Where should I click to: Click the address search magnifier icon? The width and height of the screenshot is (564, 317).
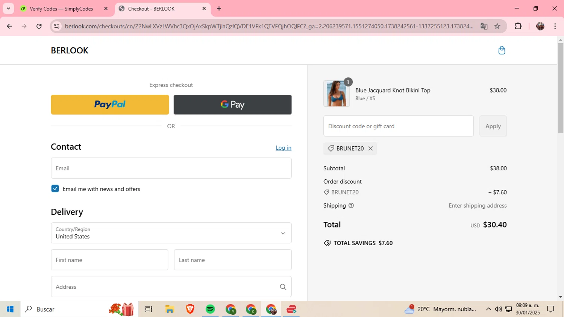[x=283, y=287]
